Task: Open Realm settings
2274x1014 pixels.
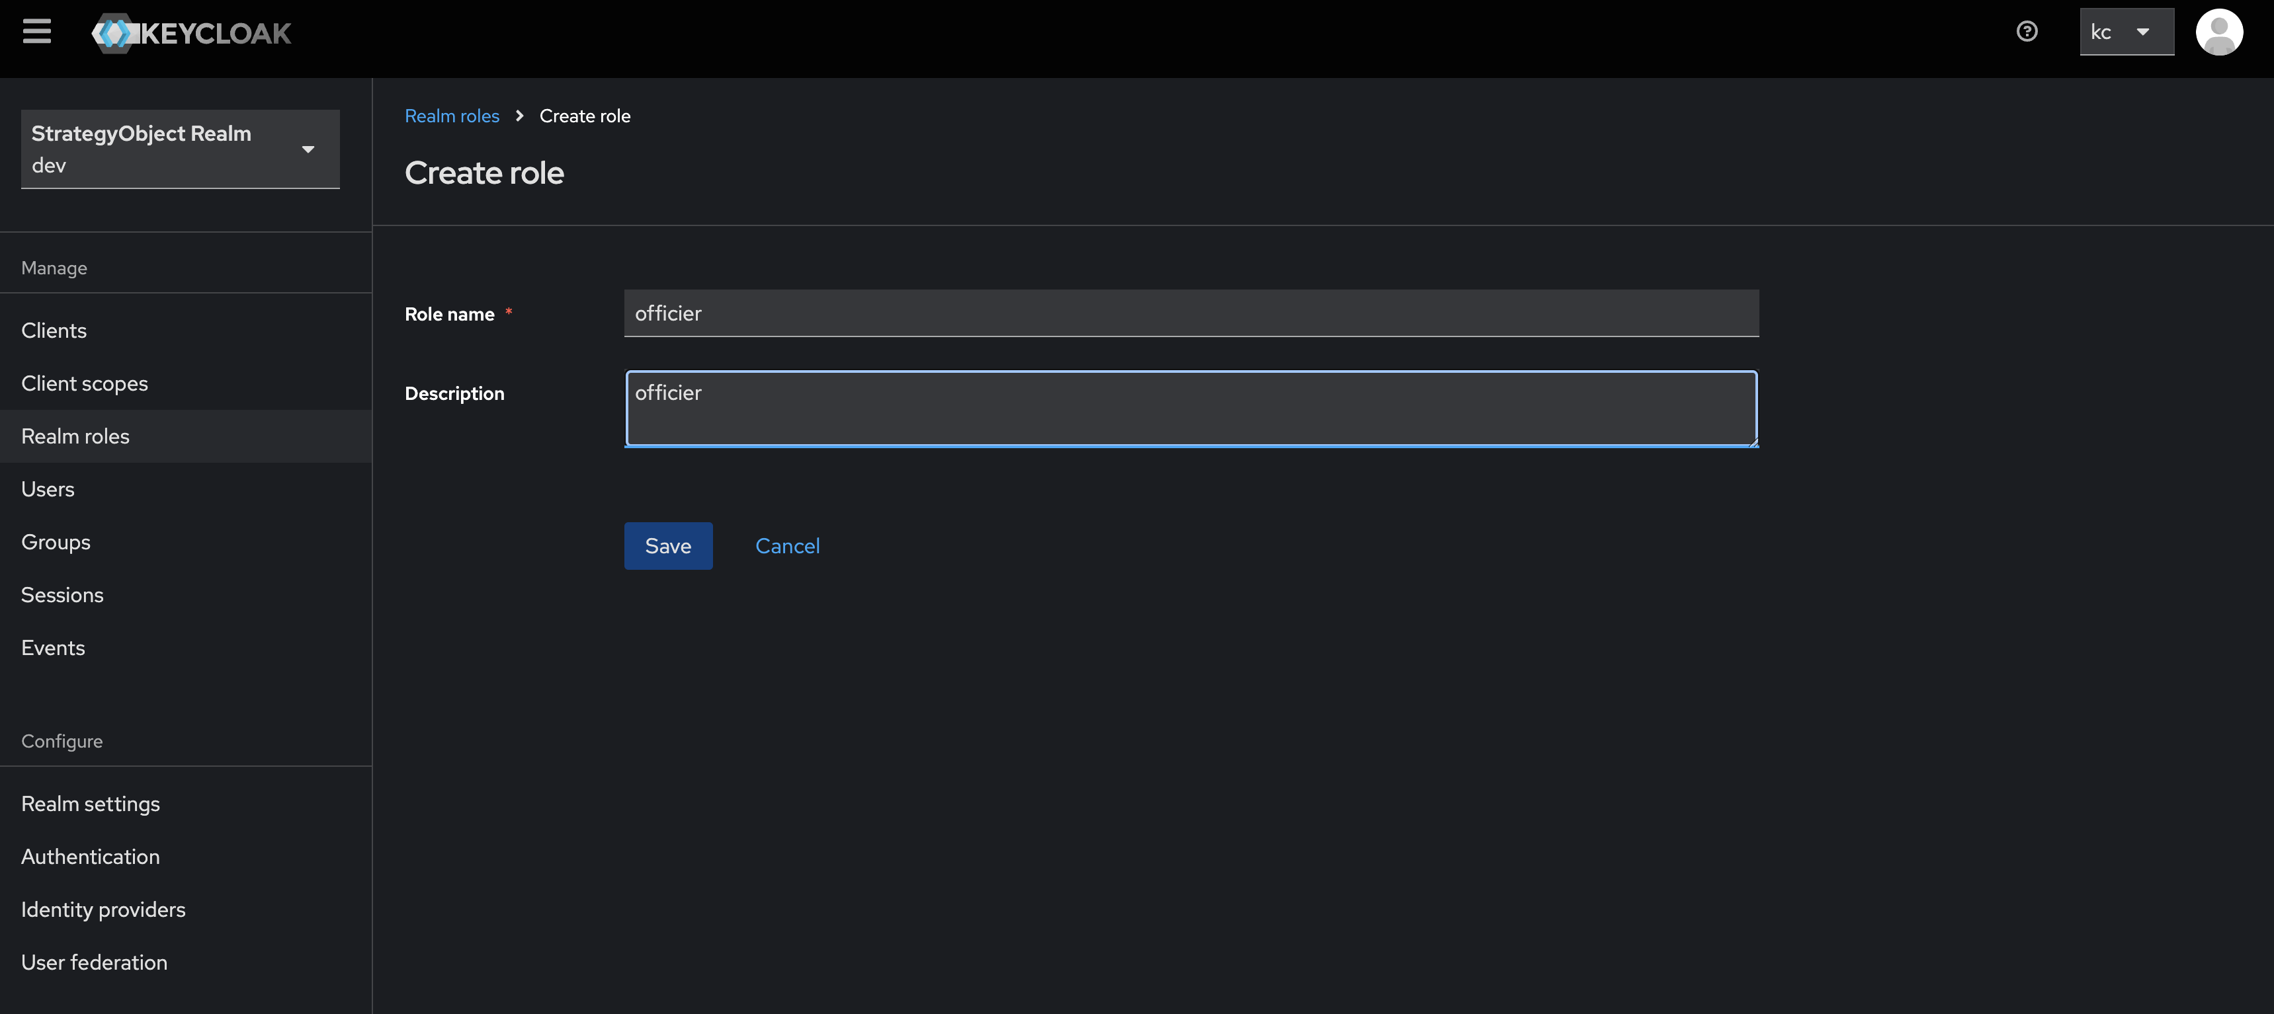Action: pyautogui.click(x=90, y=804)
